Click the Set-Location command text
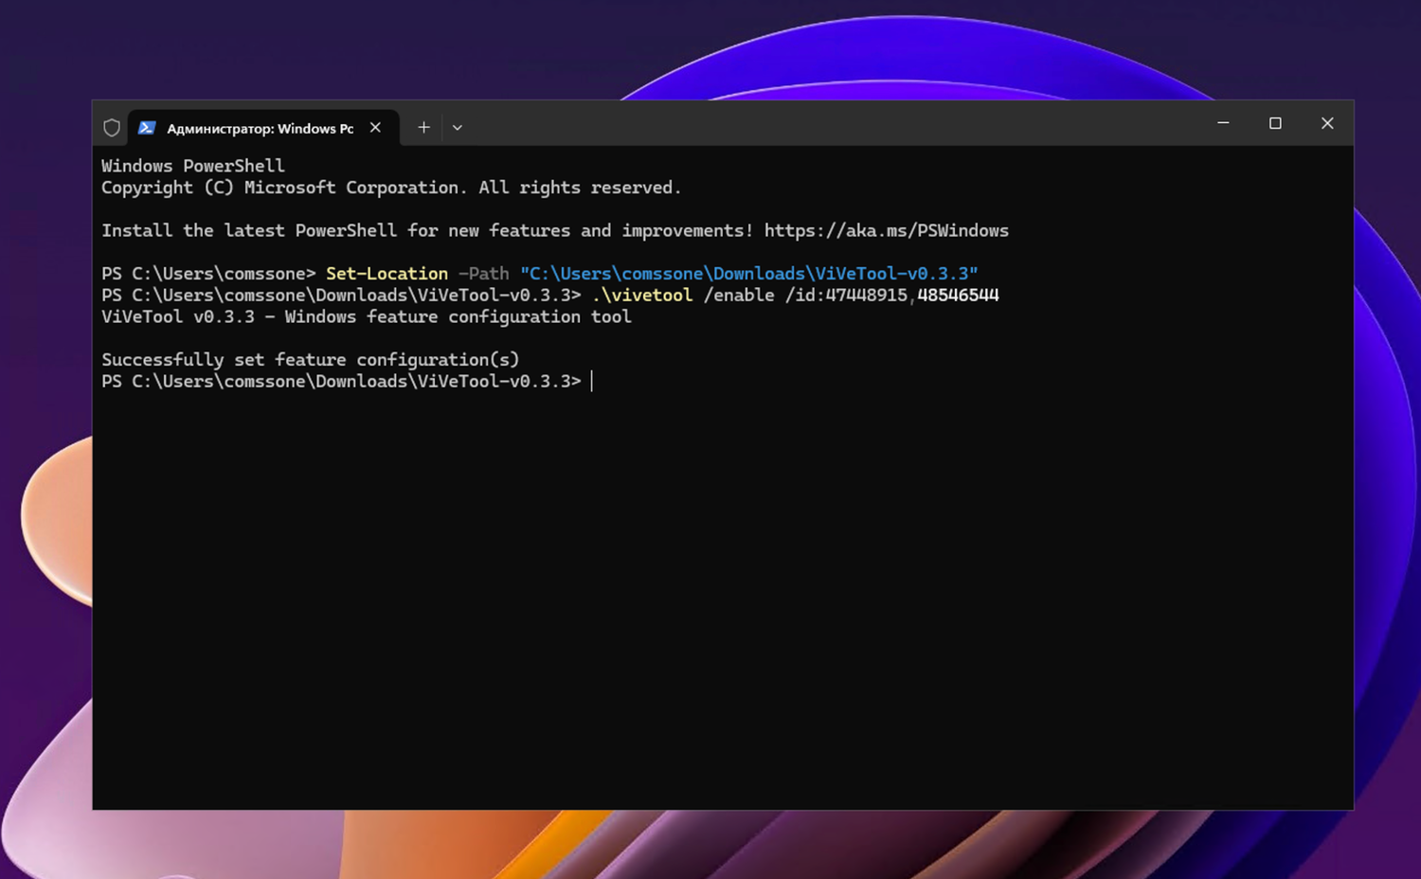This screenshot has width=1421, height=879. (x=387, y=274)
